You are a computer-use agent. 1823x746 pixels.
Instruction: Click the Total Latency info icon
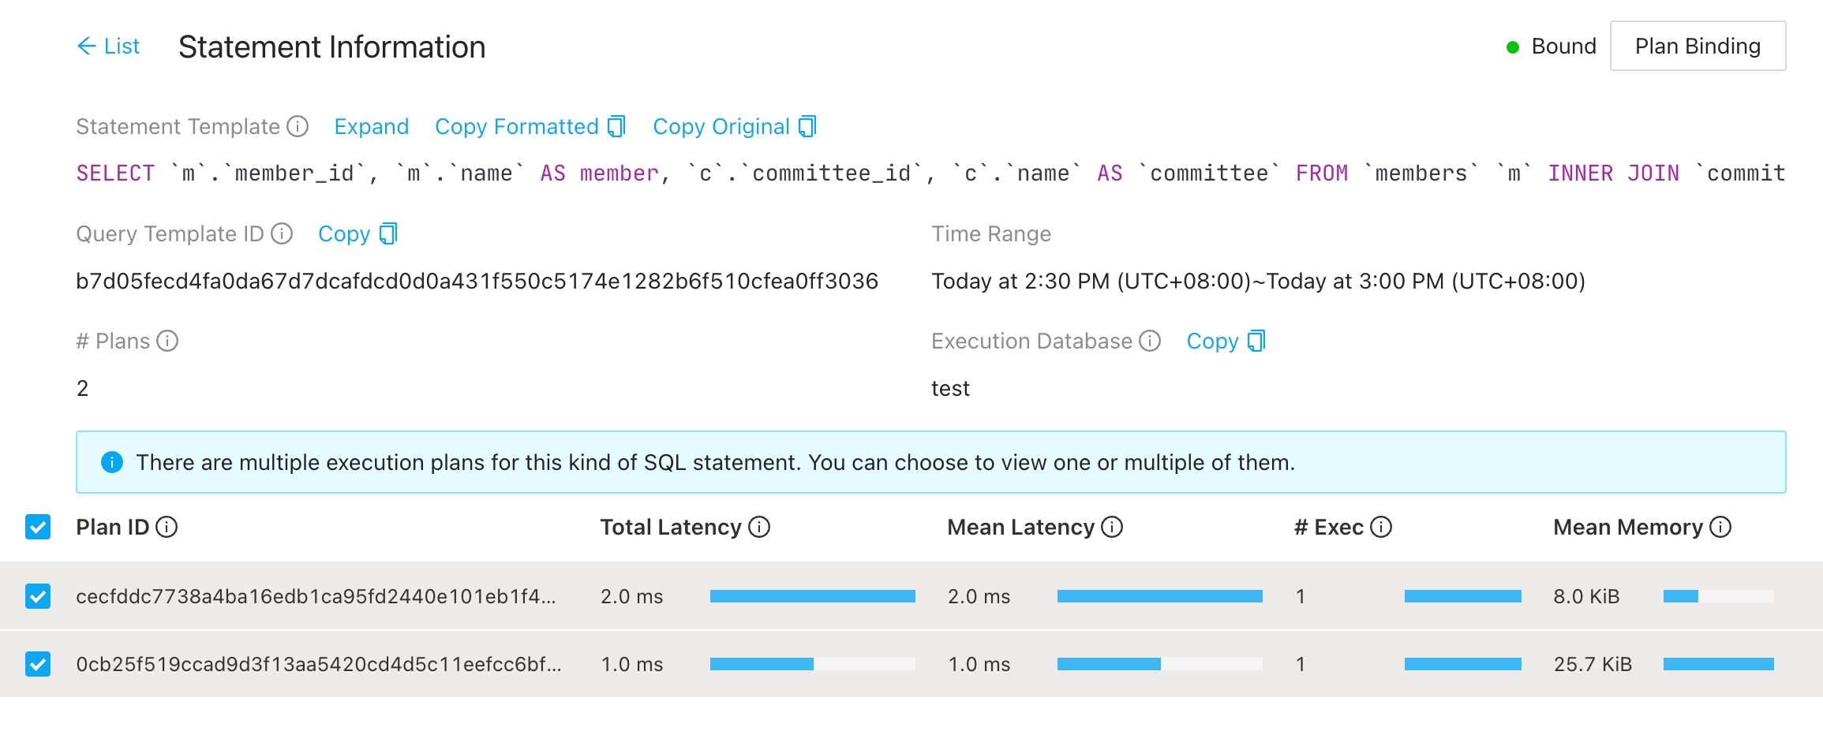(759, 527)
